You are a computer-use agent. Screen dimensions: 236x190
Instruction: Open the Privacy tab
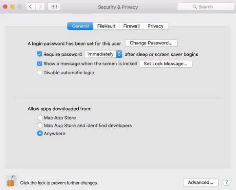pos(156,26)
